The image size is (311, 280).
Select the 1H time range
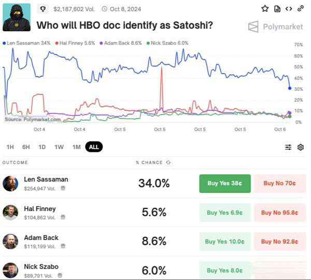(10, 147)
